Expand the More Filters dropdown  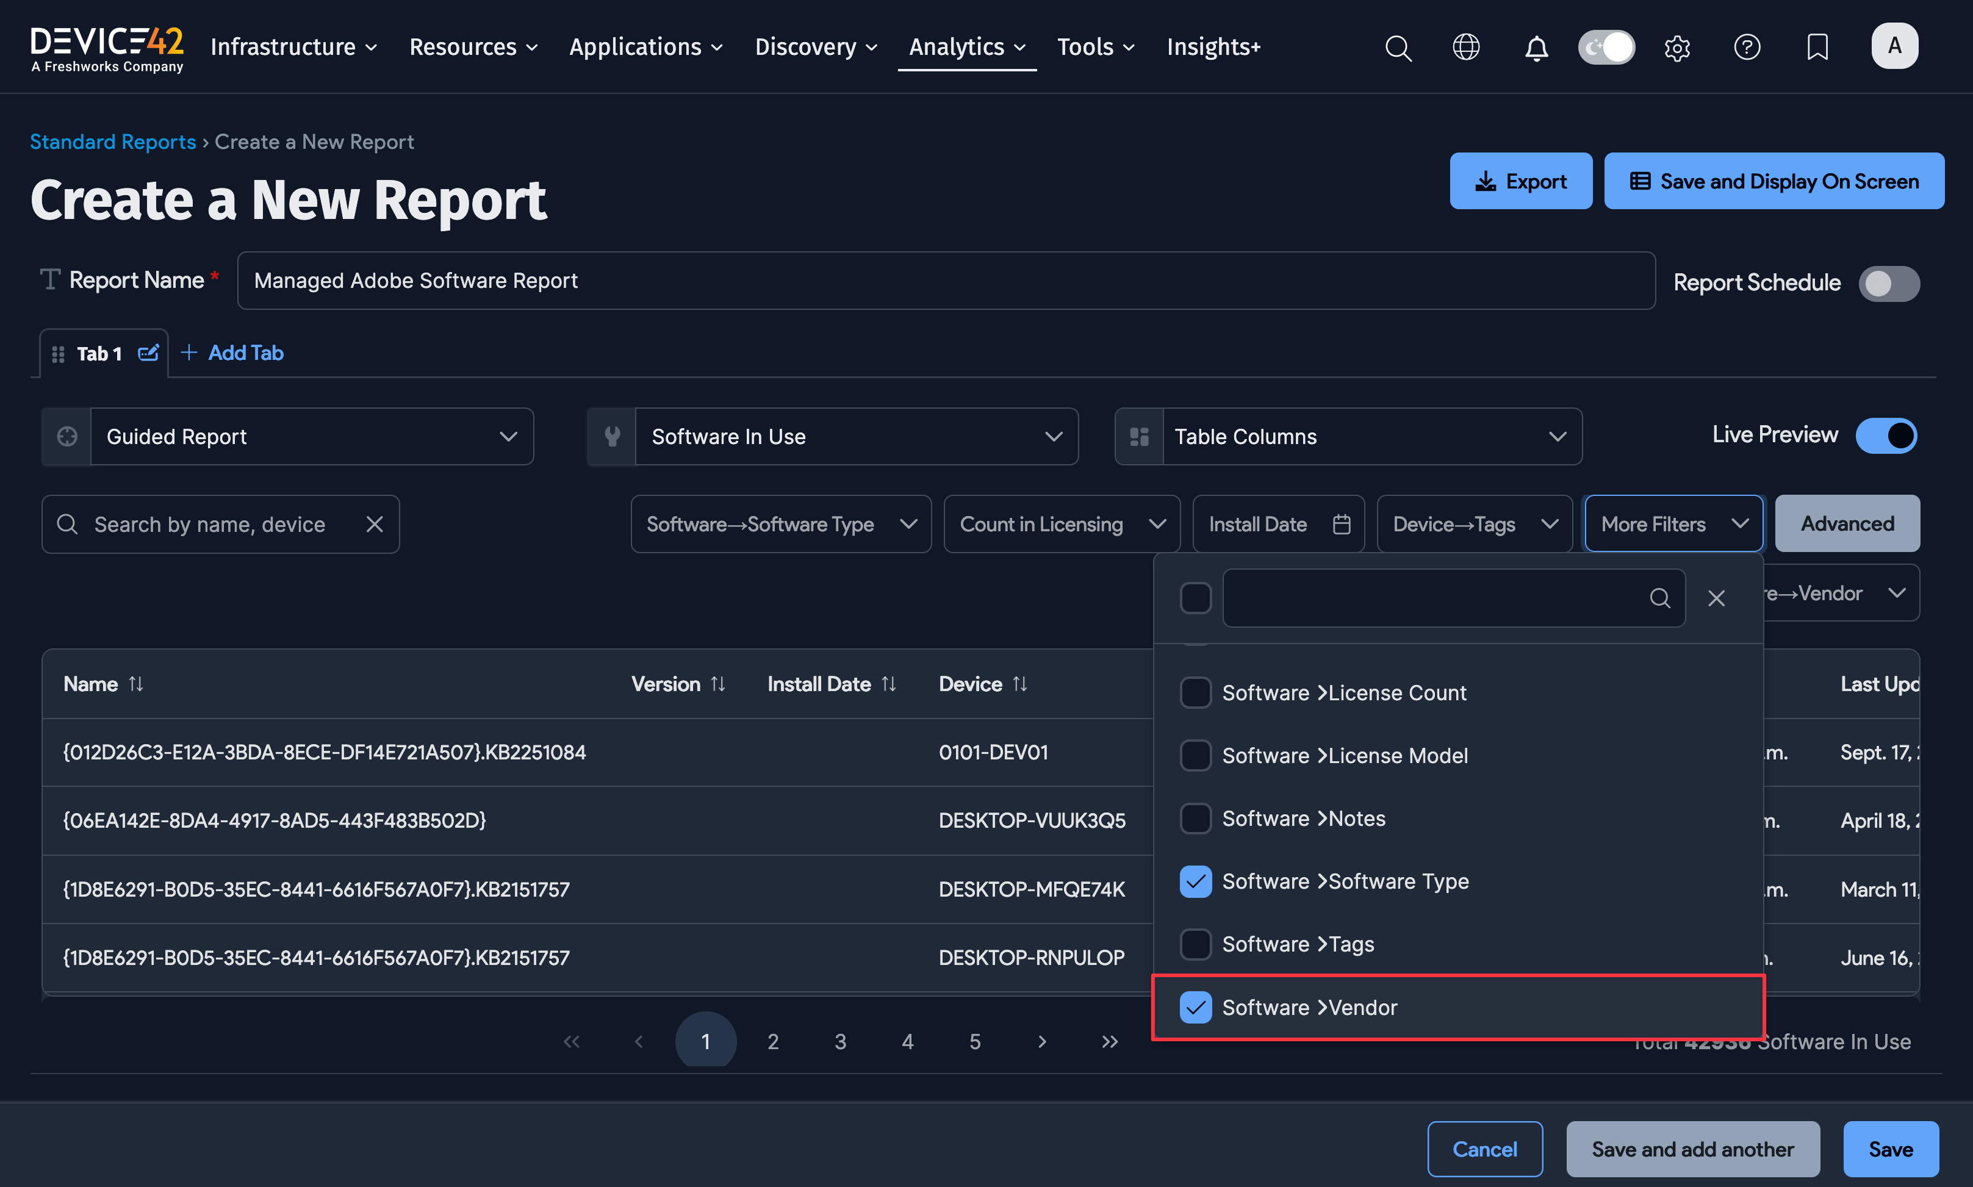(1672, 524)
